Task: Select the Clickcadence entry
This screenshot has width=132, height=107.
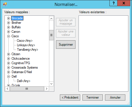Action: [x=21, y=59]
